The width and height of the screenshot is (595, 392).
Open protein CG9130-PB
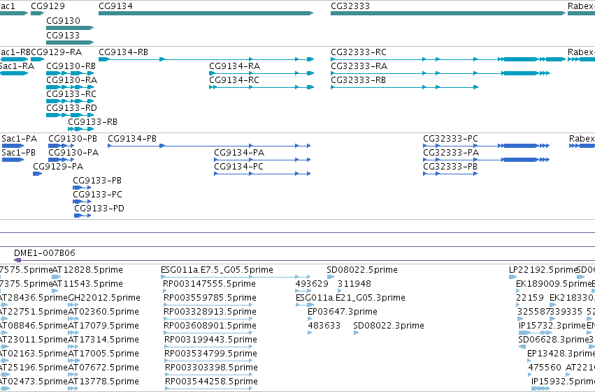73,139
